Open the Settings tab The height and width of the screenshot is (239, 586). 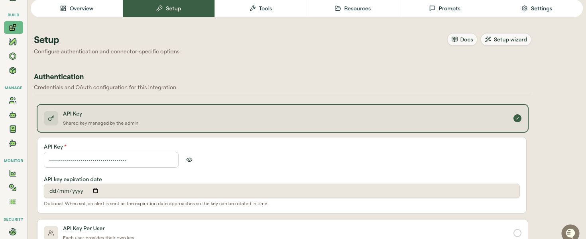(537, 8)
